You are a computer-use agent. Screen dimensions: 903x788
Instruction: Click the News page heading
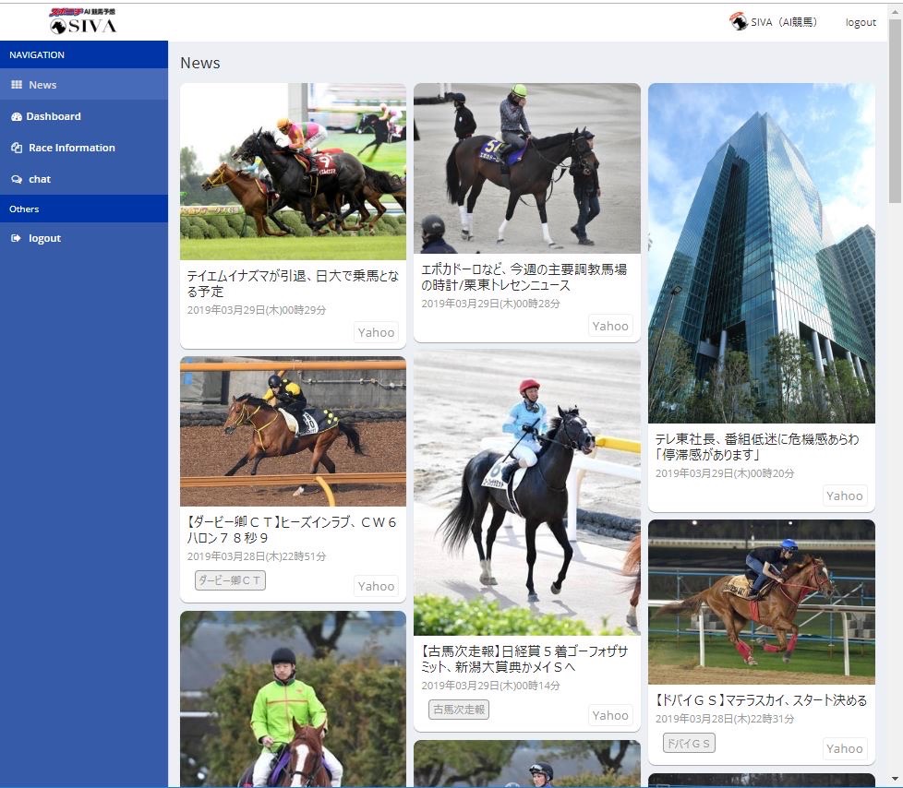(199, 63)
